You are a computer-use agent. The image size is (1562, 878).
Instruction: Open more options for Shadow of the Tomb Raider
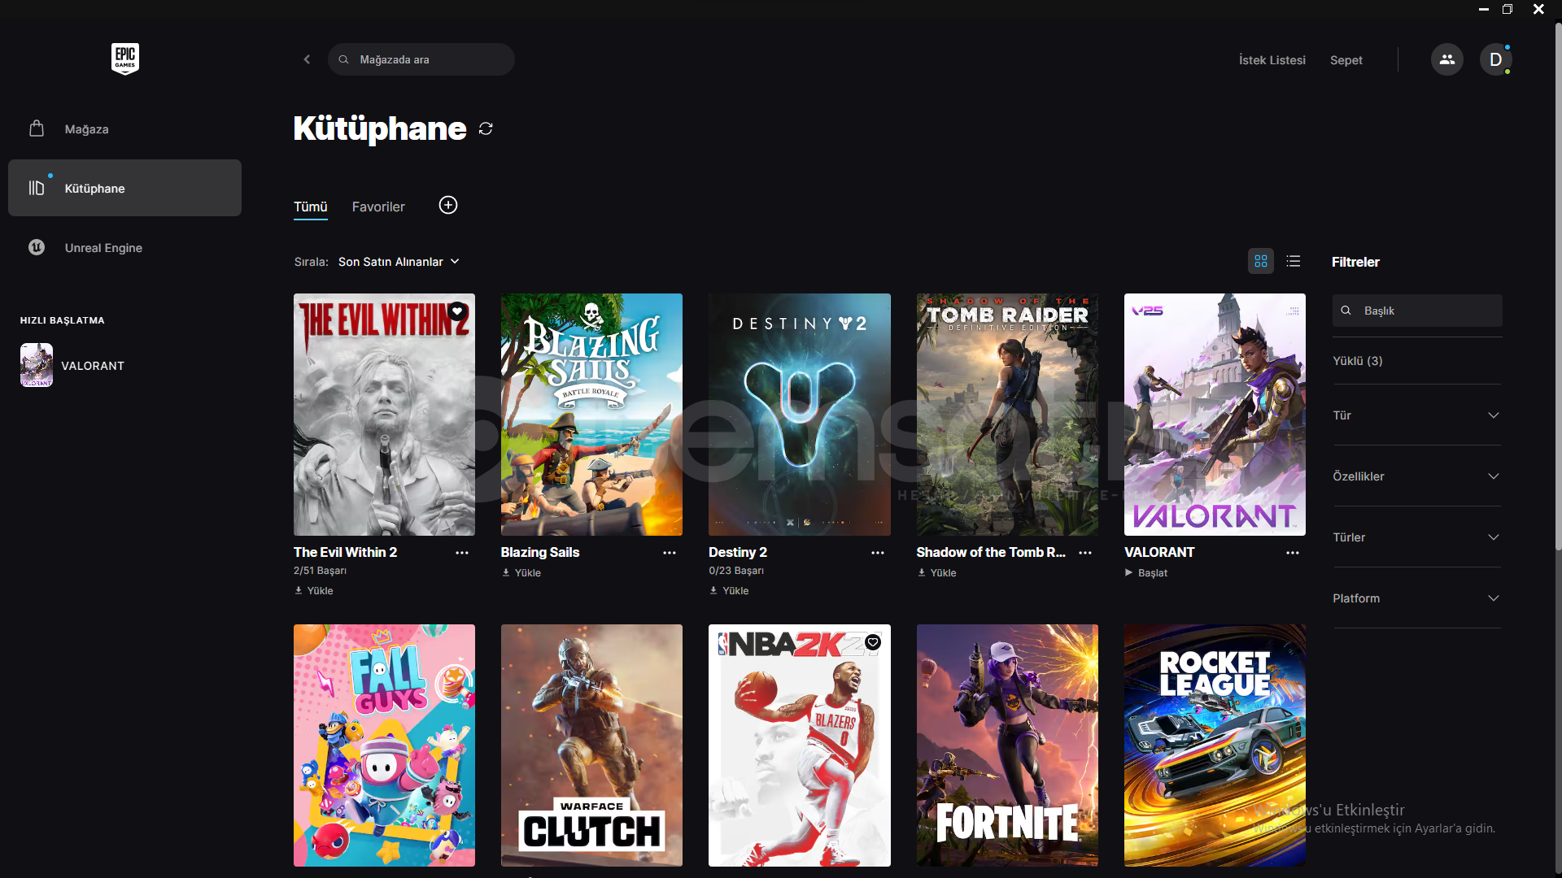pos(1085,553)
